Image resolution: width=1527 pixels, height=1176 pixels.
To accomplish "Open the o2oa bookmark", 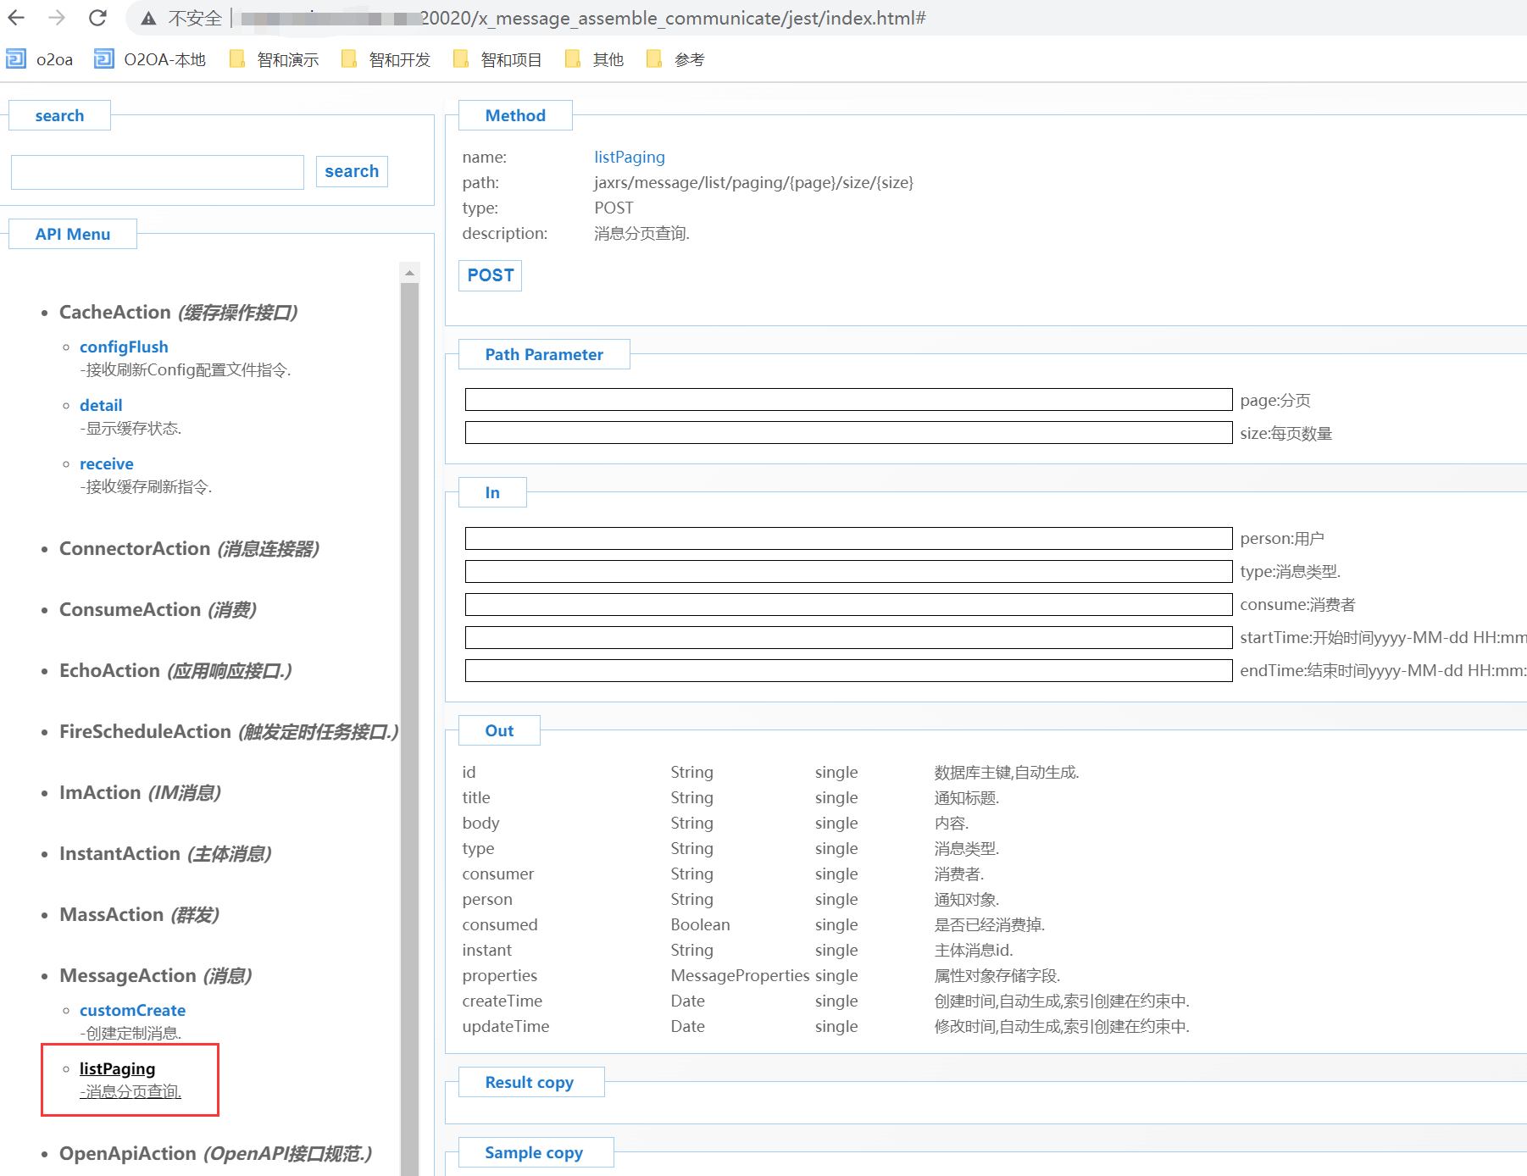I will 40,59.
